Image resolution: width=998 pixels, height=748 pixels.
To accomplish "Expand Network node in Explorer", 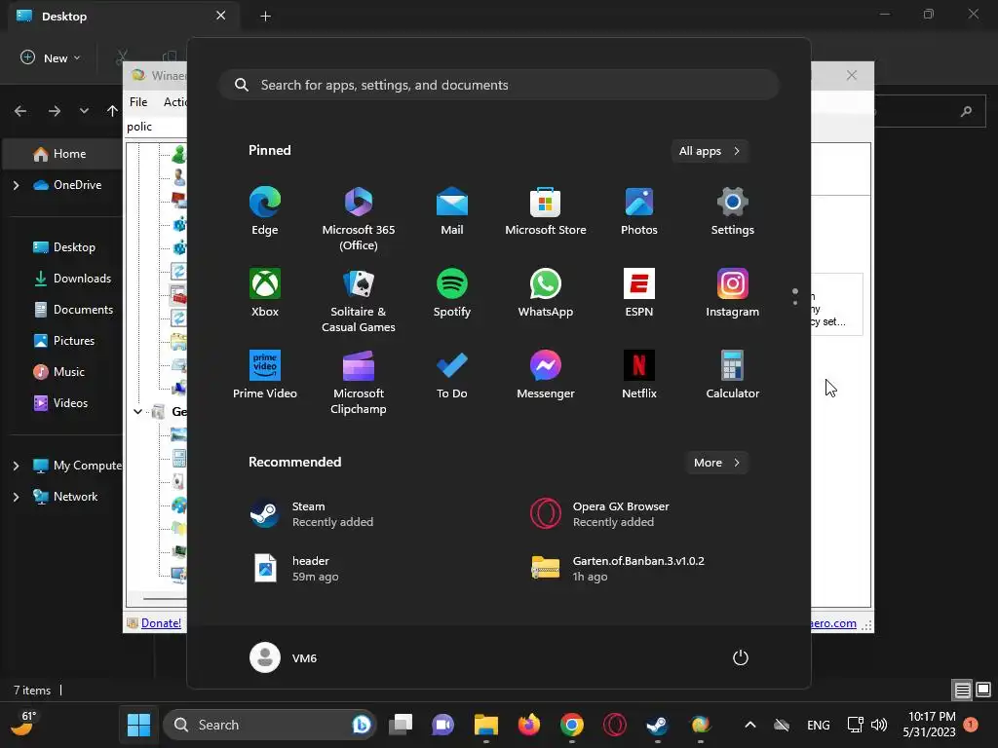I will click(x=16, y=497).
